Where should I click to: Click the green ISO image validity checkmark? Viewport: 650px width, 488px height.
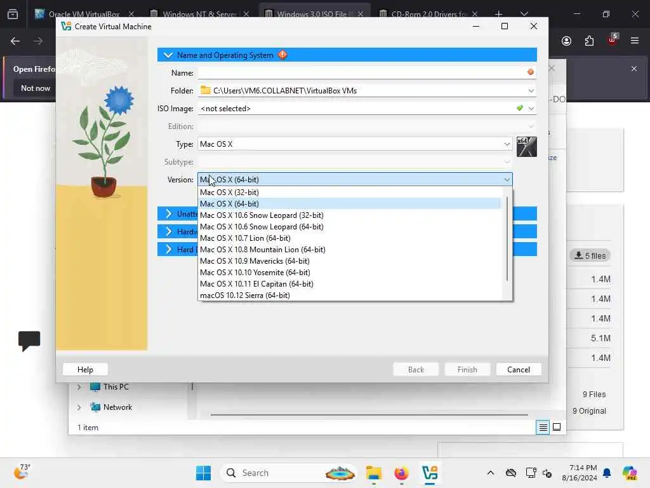[520, 108]
